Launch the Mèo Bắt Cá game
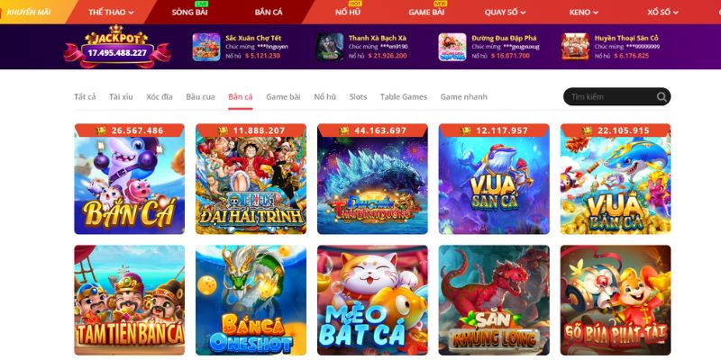The height and width of the screenshot is (360, 721). click(372, 300)
